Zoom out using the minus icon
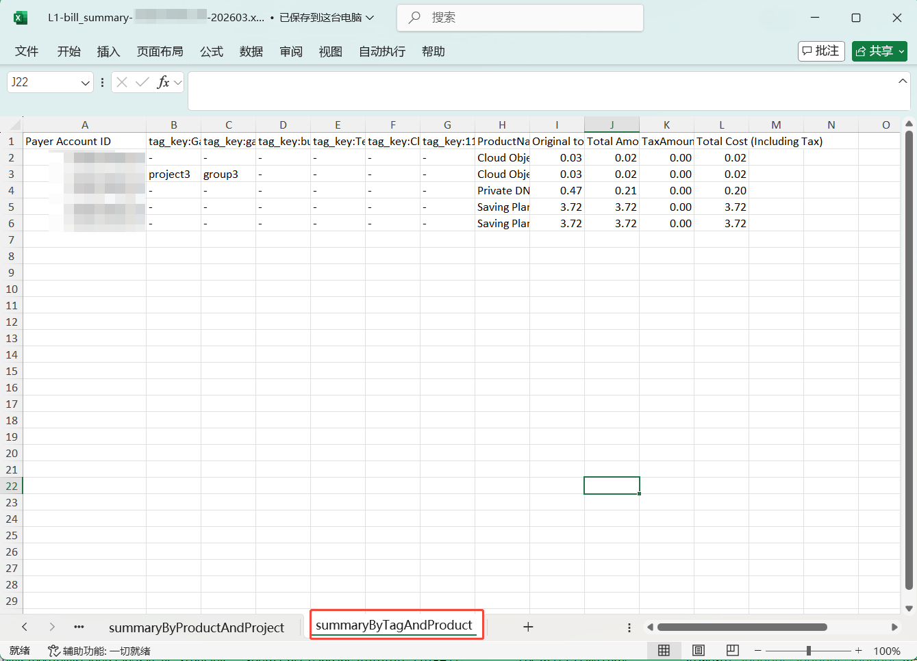Viewport: 917px width, 661px height. point(758,651)
